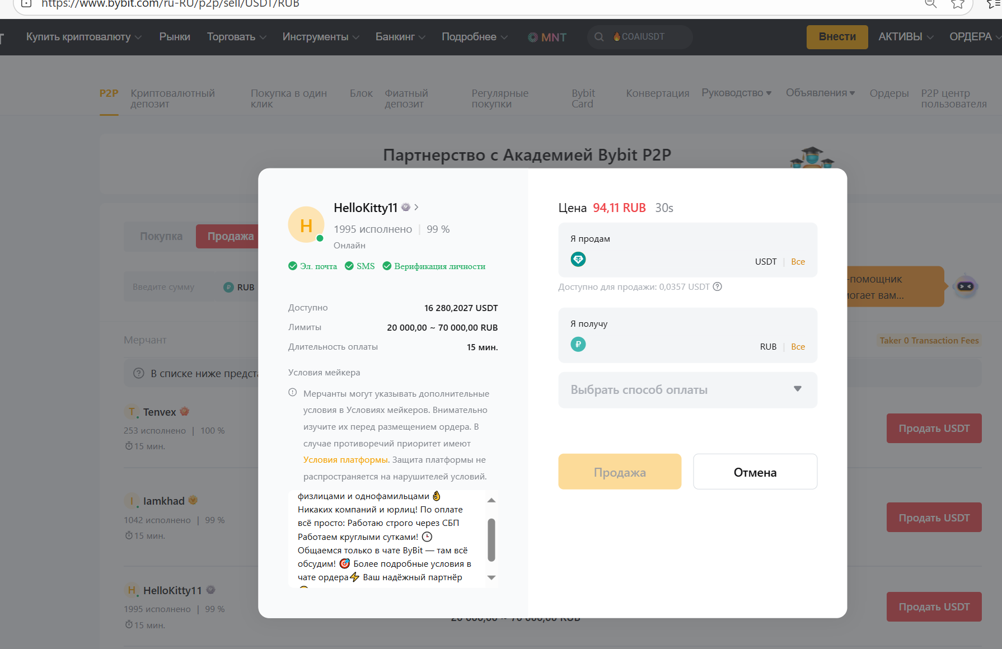Expand the Подробнее menu
Screen dimensions: 1002x649
pos(475,37)
